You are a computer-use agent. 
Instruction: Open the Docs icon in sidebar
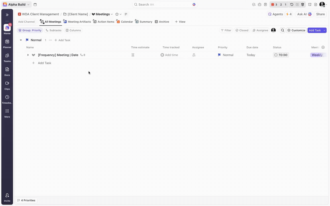7,70
